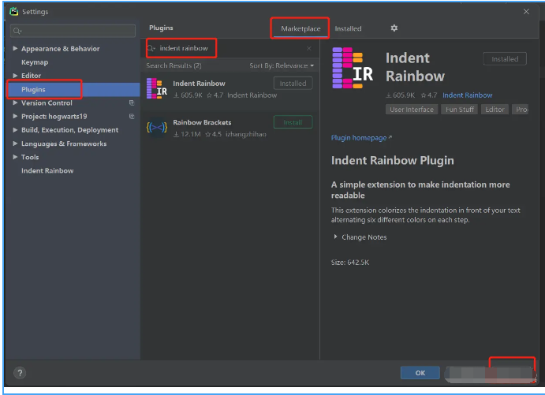Viewport: 545px width, 395px height.
Task: Expand Build, Execution, Deployment arrow
Action: pos(15,130)
